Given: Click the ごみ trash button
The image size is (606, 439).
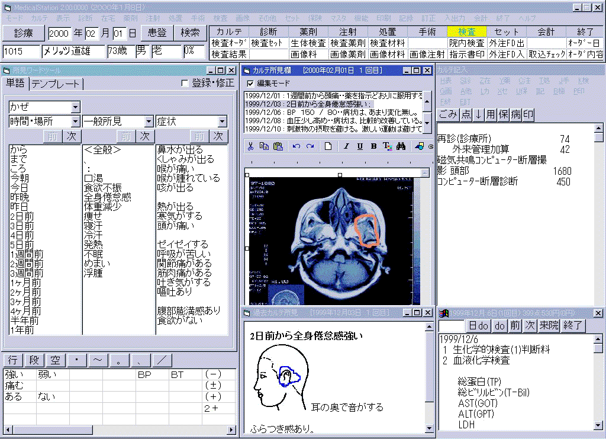Looking at the screenshot, I should [x=448, y=114].
